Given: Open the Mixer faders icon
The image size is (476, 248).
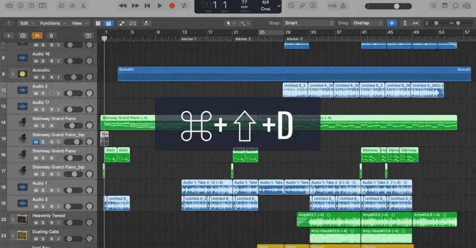Looking at the screenshot, I should click(x=72, y=5).
